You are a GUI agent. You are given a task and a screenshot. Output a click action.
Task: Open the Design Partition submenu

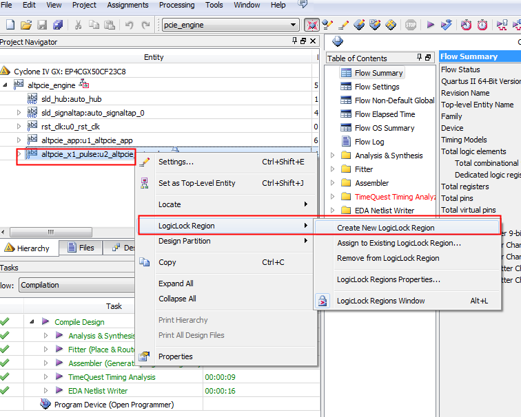point(227,241)
